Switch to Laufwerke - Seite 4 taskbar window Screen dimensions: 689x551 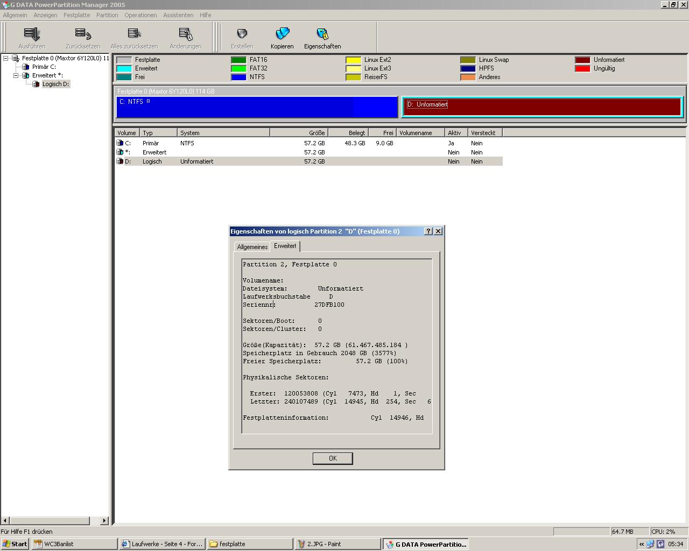coord(163,544)
